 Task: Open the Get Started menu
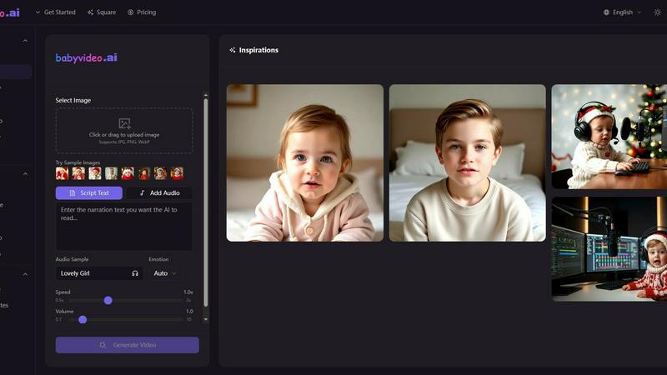[55, 12]
